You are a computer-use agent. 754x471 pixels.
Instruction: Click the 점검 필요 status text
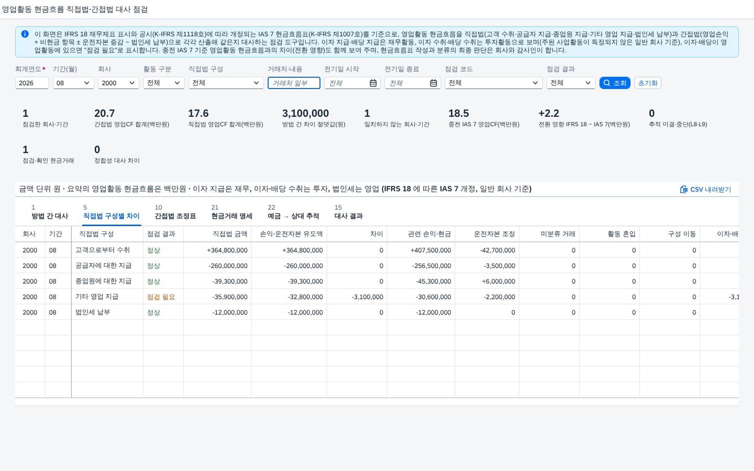click(161, 297)
